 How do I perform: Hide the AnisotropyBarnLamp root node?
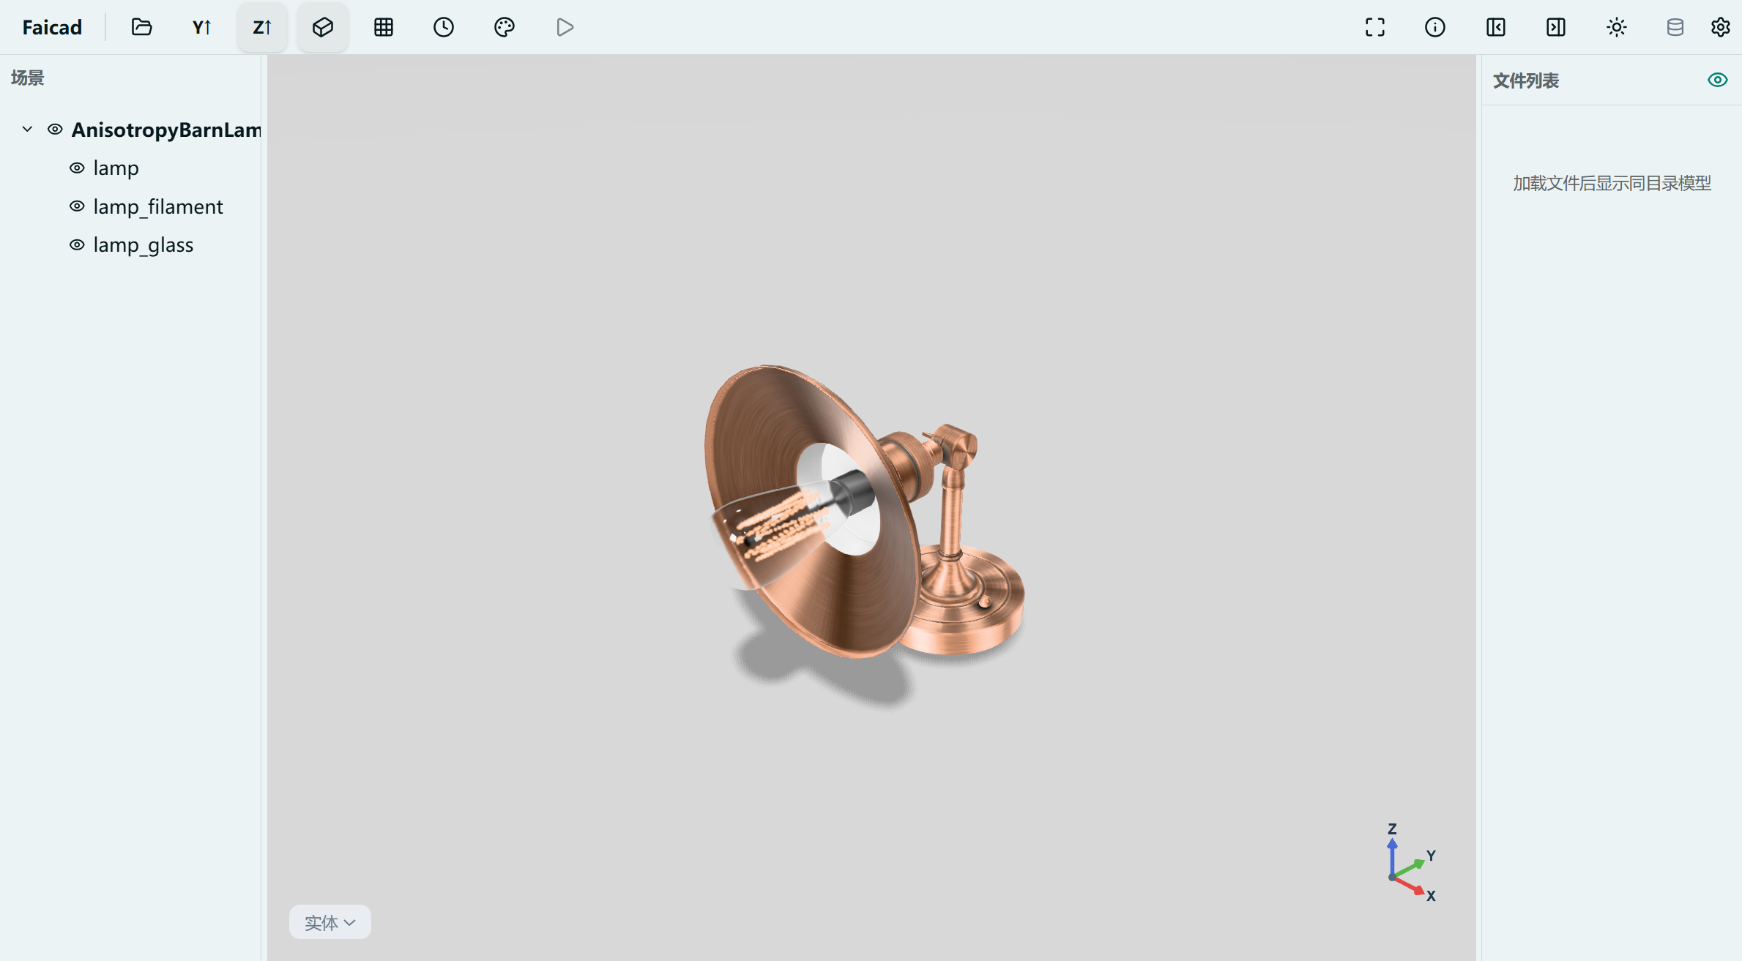(55, 130)
